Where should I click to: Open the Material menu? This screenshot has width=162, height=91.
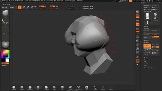click(x=30, y=3)
